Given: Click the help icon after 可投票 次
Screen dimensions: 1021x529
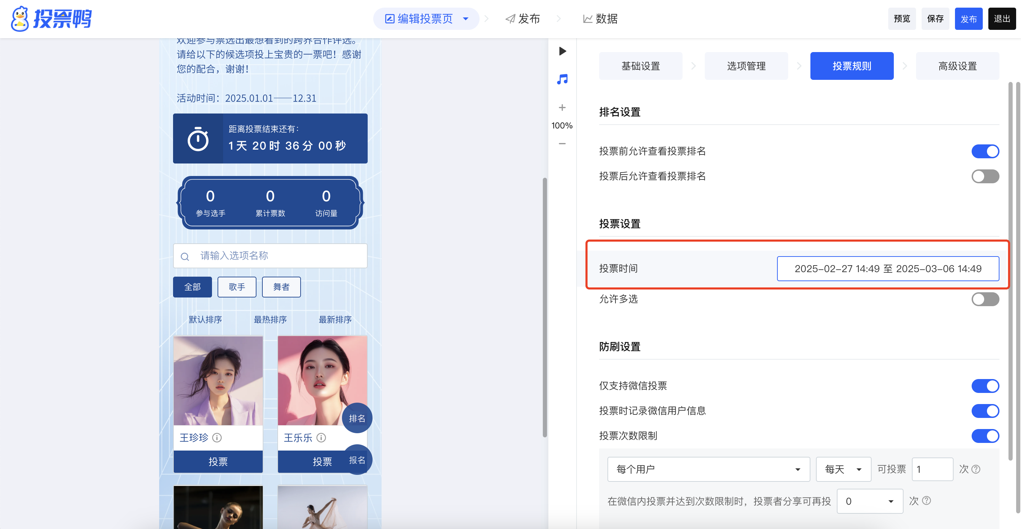Looking at the screenshot, I should (976, 469).
